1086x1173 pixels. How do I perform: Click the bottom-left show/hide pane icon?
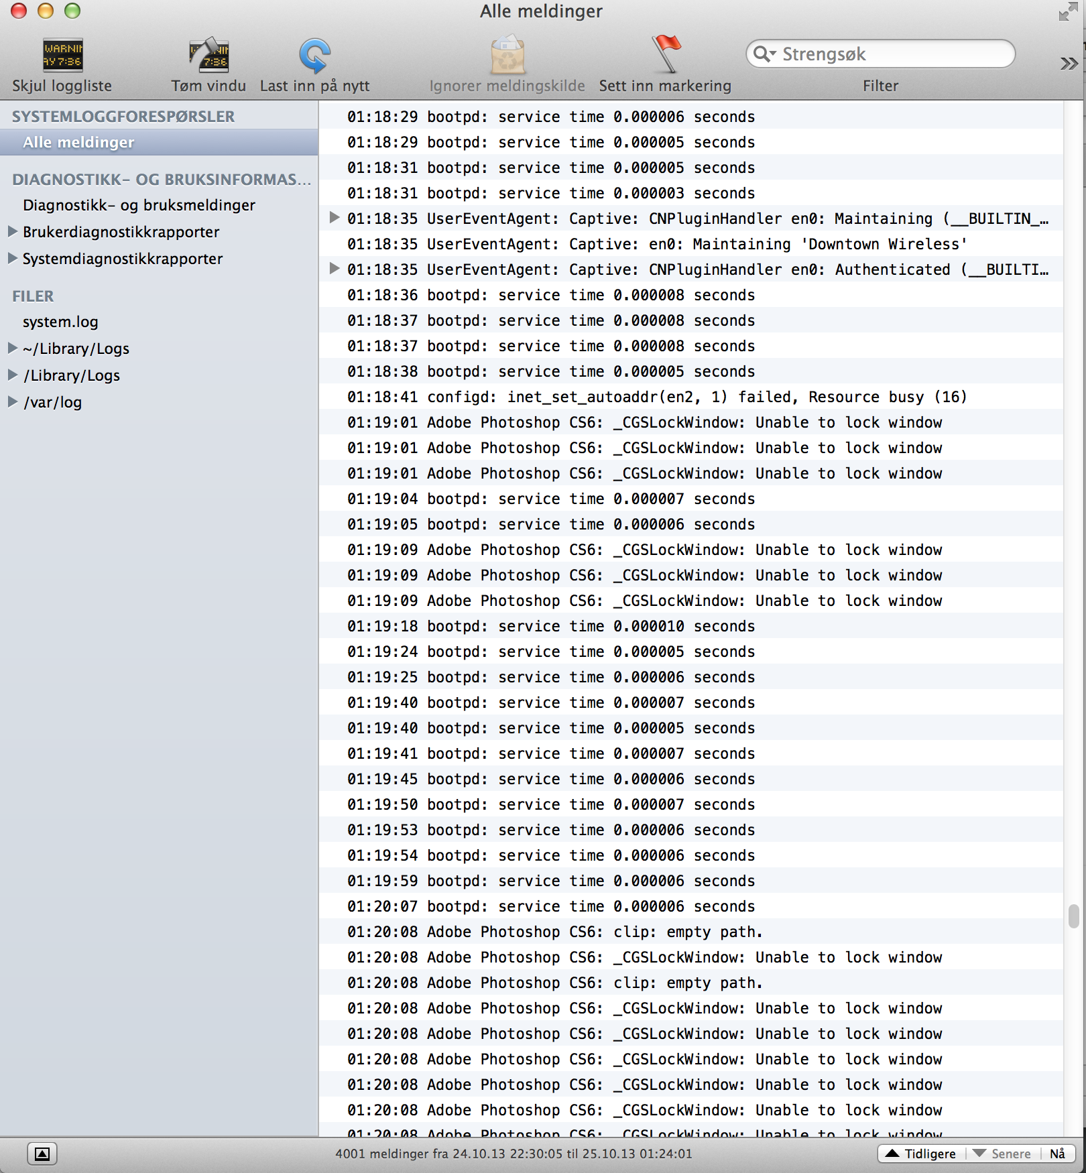42,1154
